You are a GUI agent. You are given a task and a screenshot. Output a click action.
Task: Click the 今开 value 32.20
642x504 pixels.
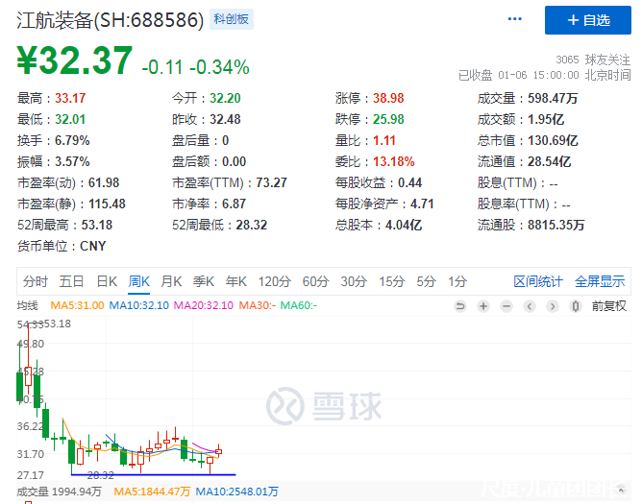click(225, 98)
